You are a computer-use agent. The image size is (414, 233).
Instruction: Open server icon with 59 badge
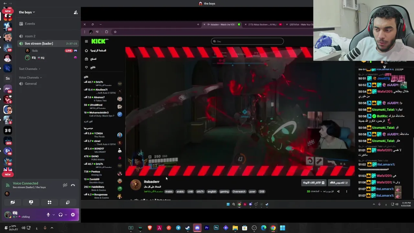[x=8, y=47]
